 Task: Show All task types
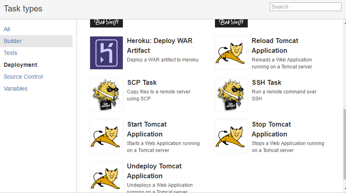pos(7,29)
